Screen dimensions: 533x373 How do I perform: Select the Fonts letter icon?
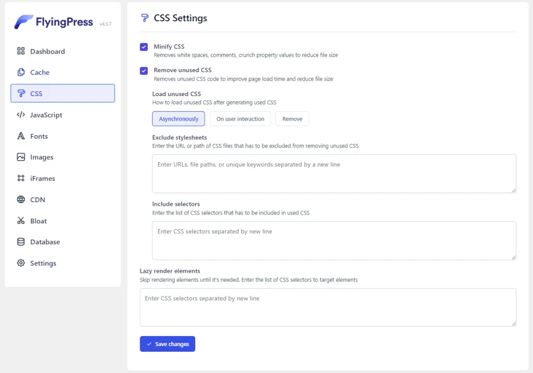click(21, 136)
